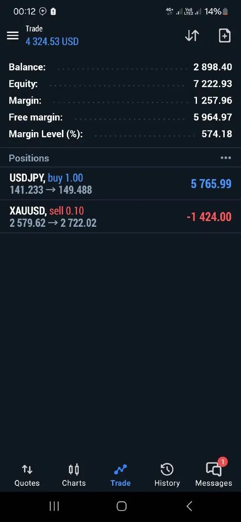Expand the XAUUSD sell 0.10 position

pyautogui.click(x=120, y=217)
